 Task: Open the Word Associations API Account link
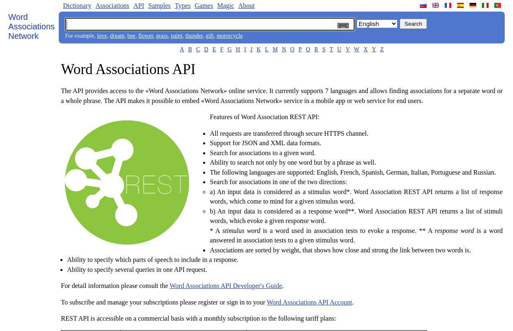pos(309,302)
